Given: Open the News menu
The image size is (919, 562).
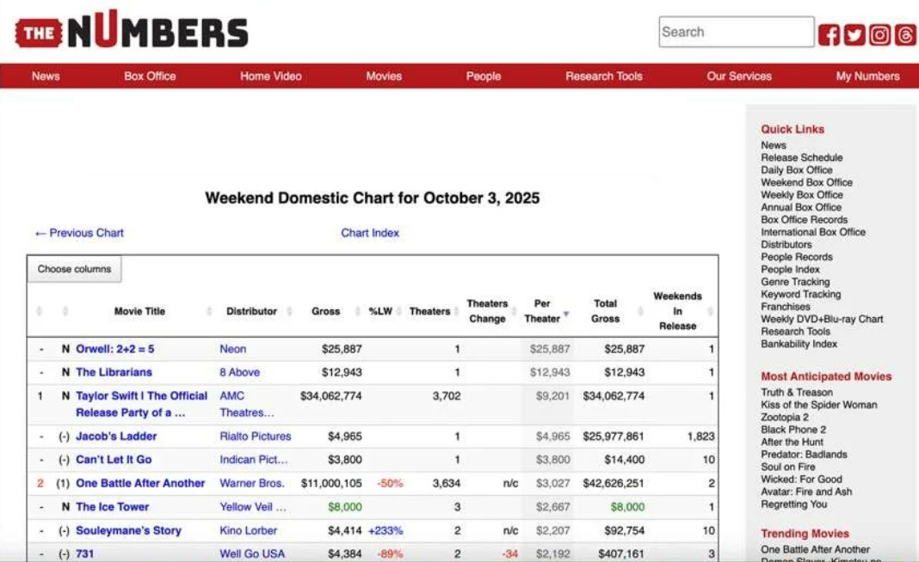Looking at the screenshot, I should click(x=46, y=76).
